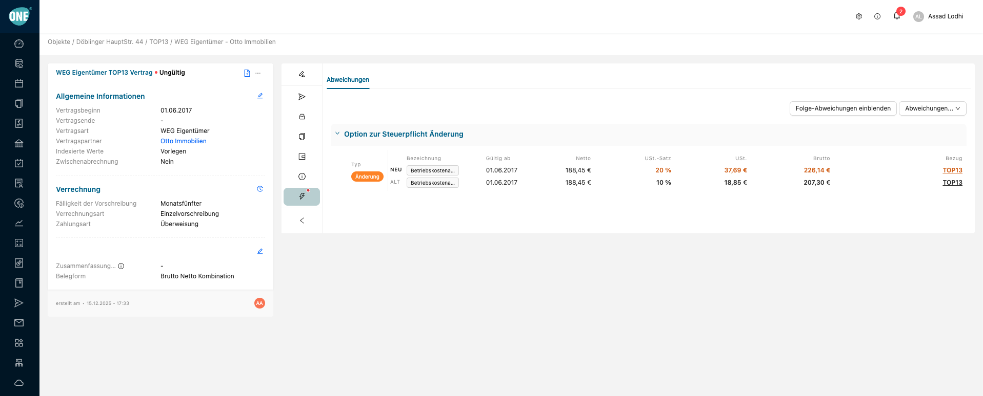
Task: Collapse Option zur Steuerpflicht Änderung section
Action: [x=337, y=134]
